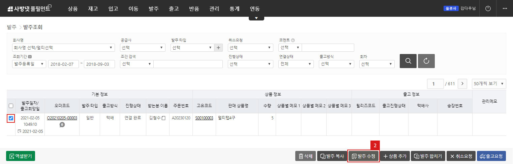
Task: Open the 50개씩 보기 page size dropdown
Action: point(489,84)
